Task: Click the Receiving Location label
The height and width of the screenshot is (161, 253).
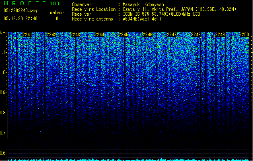Action: click(x=94, y=9)
